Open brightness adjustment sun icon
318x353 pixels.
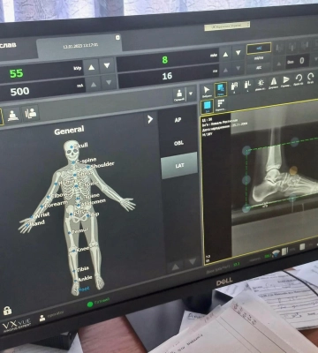(261, 84)
